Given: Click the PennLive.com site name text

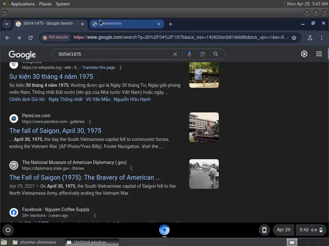Looking at the screenshot, I should (x=36, y=116).
